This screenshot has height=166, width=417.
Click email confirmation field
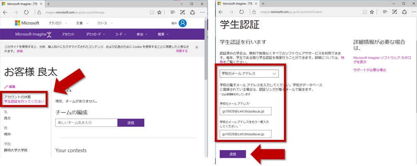(x=245, y=134)
